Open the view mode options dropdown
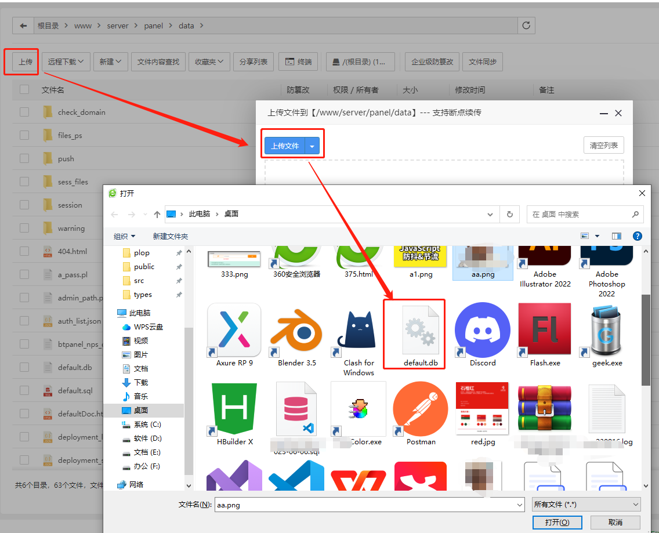Image resolution: width=659 pixels, height=533 pixels. [597, 236]
